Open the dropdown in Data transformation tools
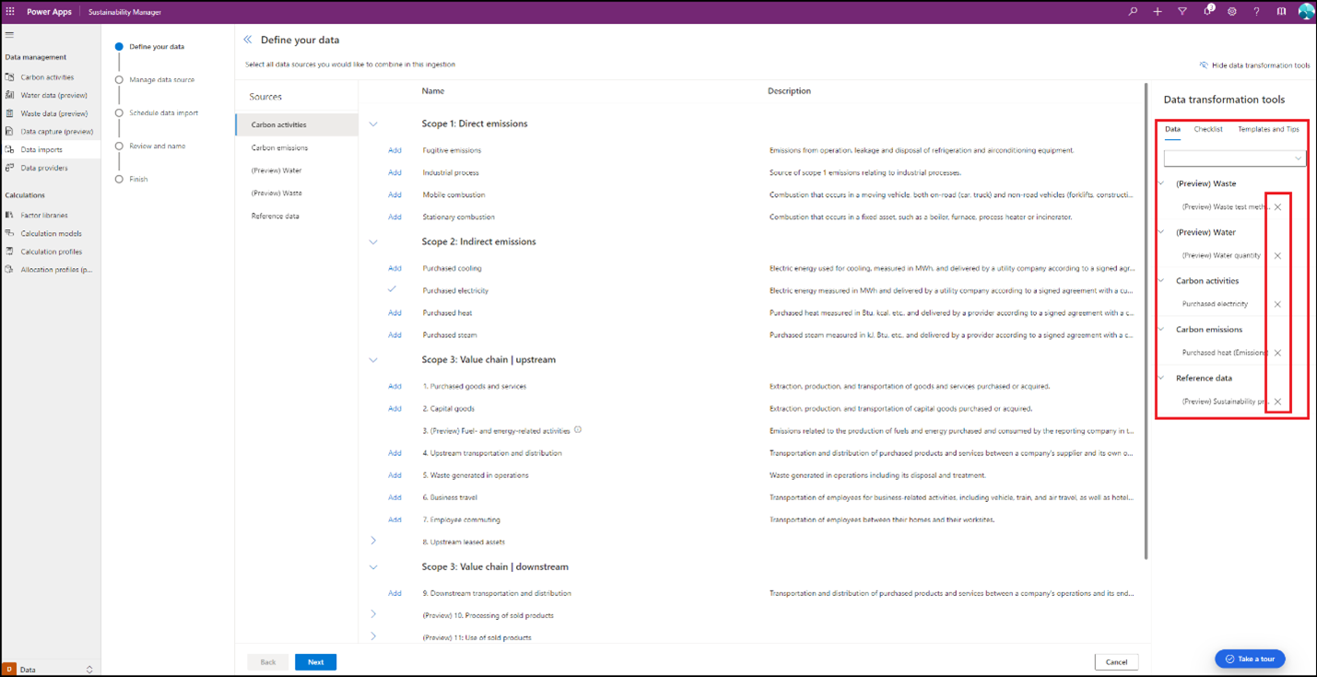 point(1235,158)
